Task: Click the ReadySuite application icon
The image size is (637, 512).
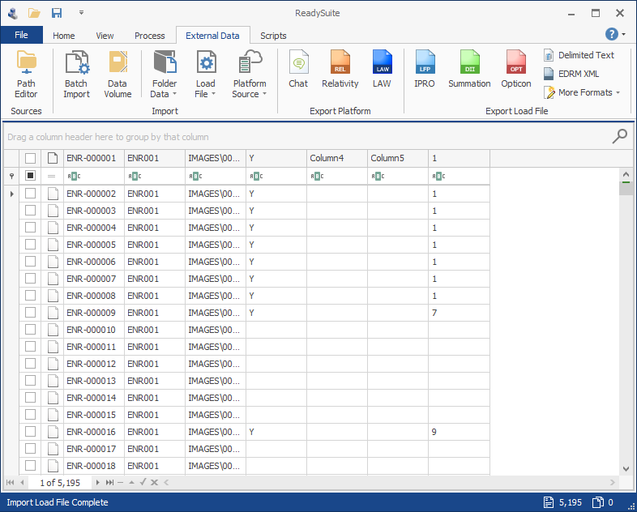Action: pyautogui.click(x=13, y=13)
